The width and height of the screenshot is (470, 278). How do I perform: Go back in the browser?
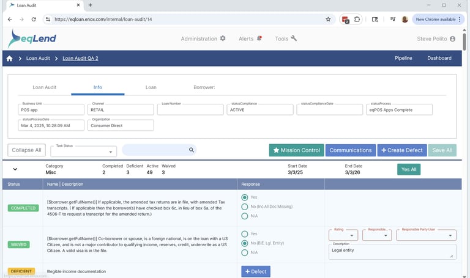[x=10, y=19]
